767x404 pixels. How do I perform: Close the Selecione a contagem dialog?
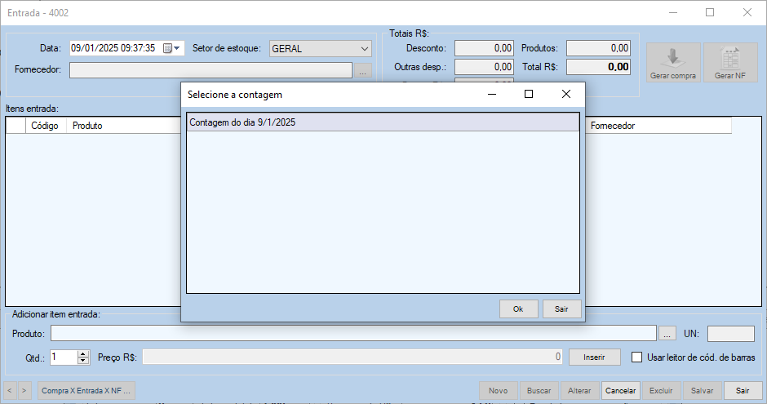pos(566,94)
